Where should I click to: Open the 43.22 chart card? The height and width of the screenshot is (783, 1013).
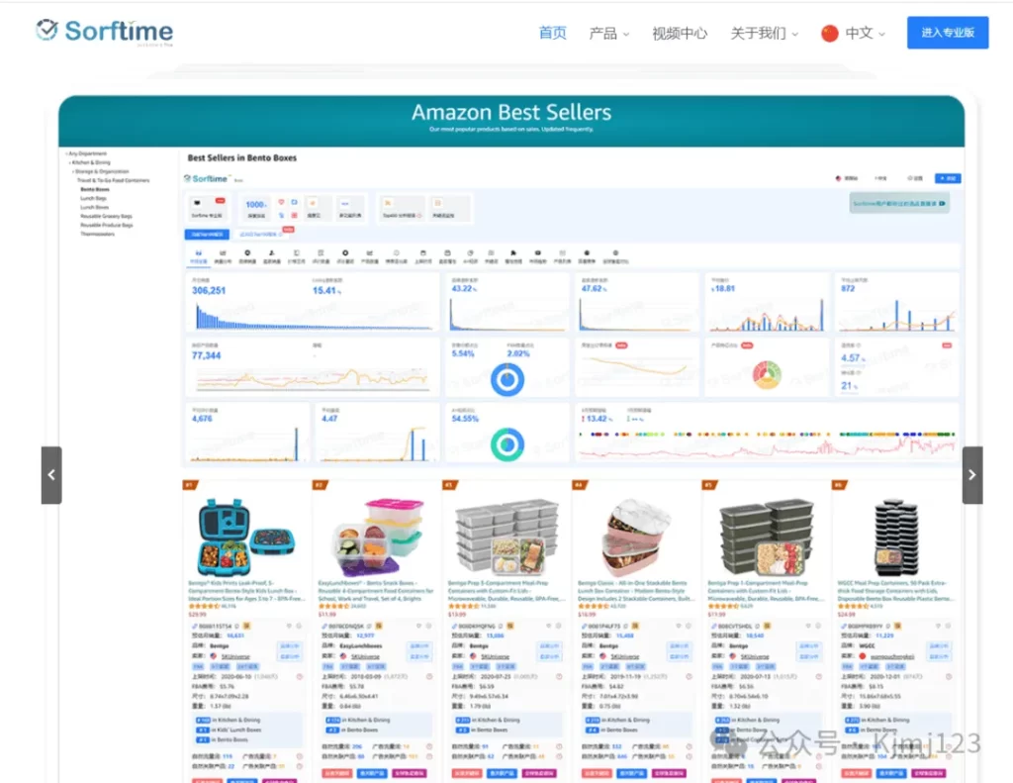coord(507,303)
